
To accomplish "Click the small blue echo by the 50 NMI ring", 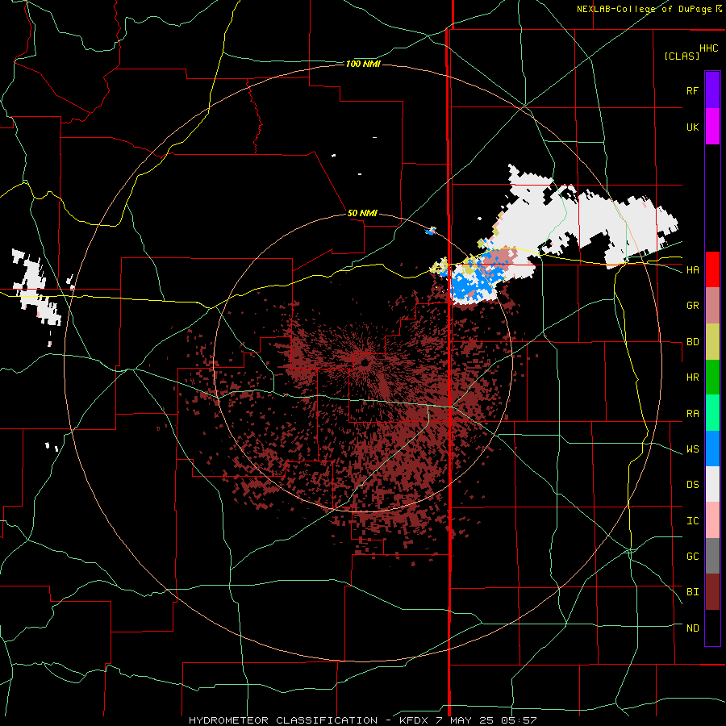I will tap(431, 230).
